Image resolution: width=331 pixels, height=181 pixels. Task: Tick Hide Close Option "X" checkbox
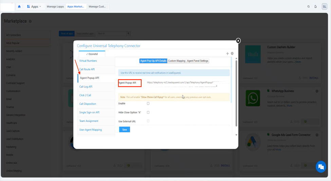[x=148, y=113]
